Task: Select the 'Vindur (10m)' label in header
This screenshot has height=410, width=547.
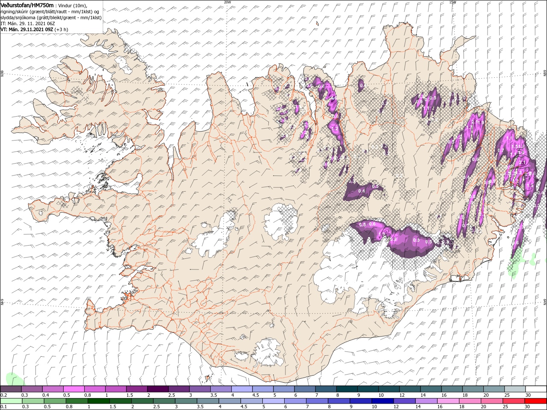Action: tap(72, 6)
